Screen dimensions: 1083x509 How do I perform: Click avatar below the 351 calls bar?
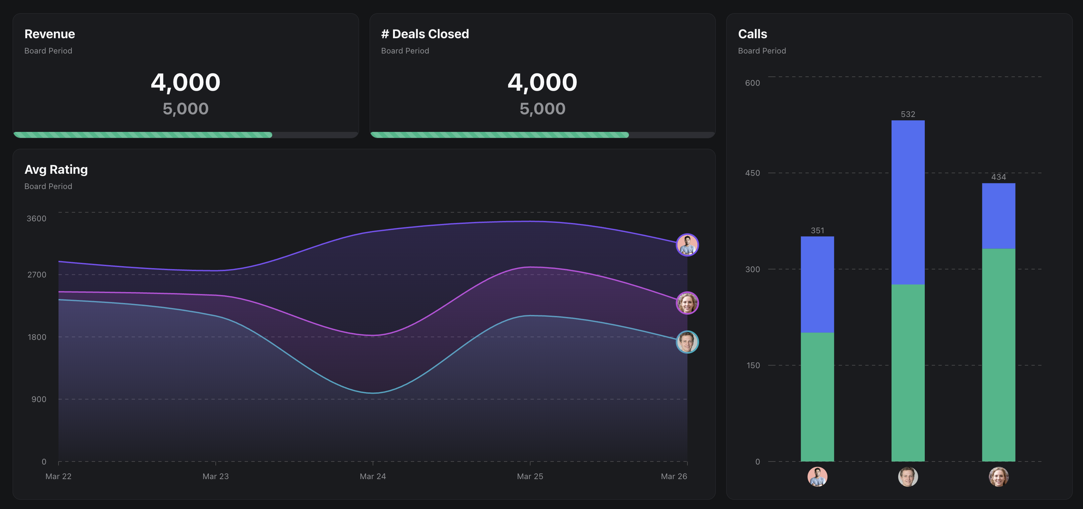click(x=817, y=477)
